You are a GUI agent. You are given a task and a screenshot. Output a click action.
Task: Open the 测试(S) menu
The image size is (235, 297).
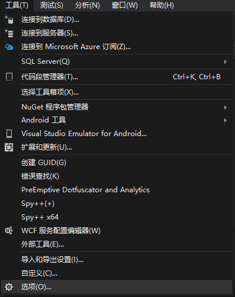click(x=51, y=5)
